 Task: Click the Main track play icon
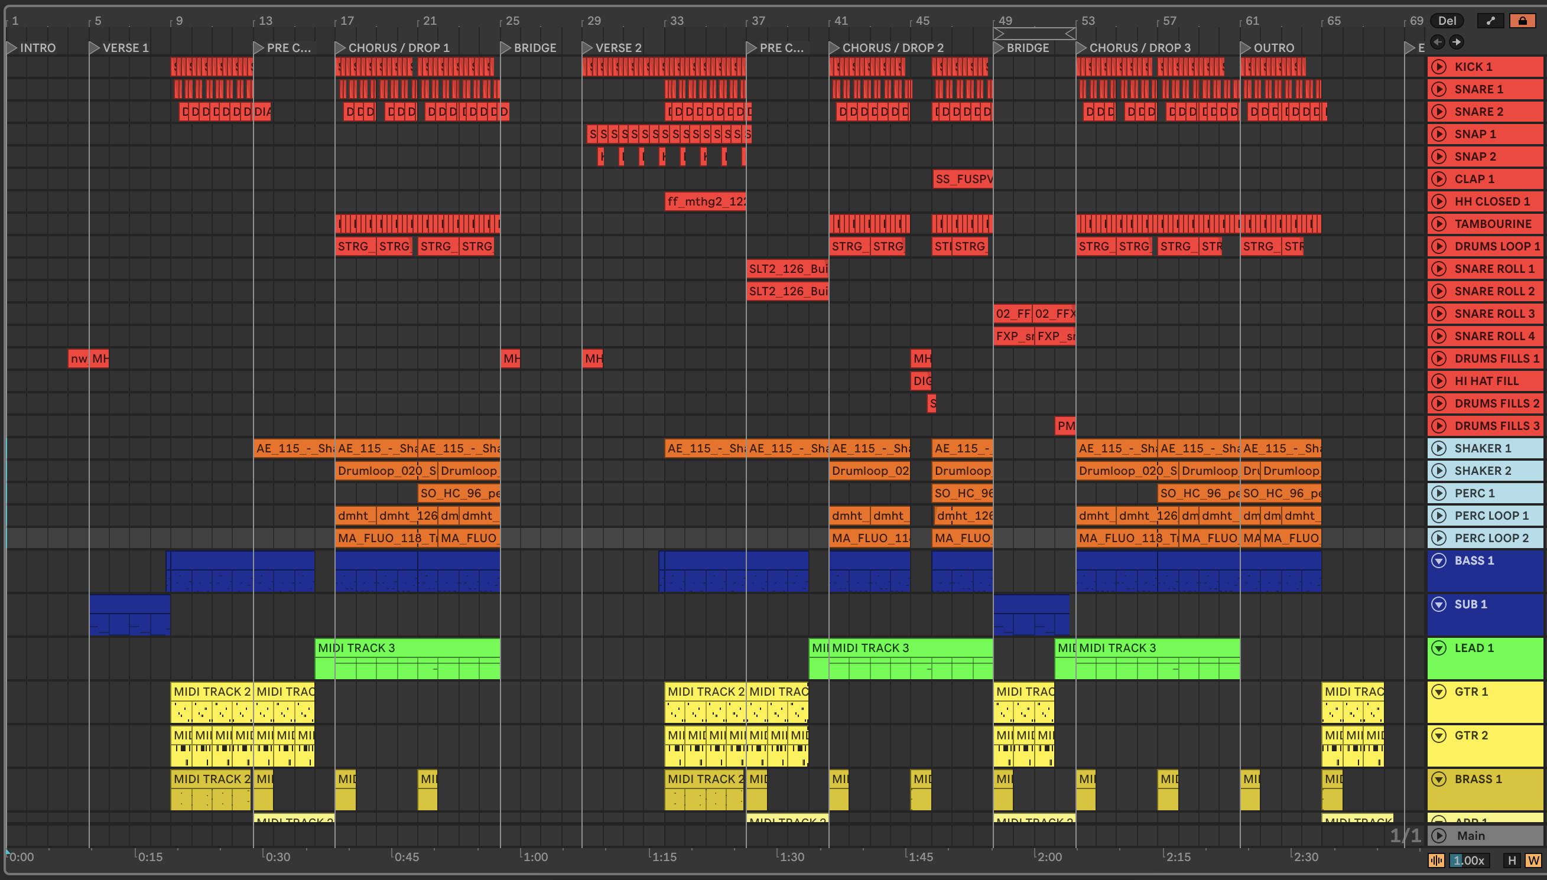[x=1439, y=835]
